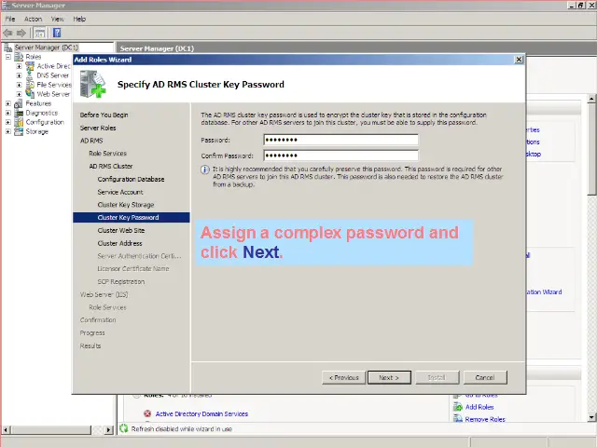Click the File Services role icon

[30, 85]
